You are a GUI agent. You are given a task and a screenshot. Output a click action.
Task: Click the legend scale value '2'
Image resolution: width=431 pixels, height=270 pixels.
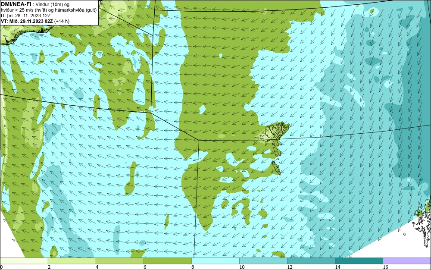pyautogui.click(x=49, y=267)
